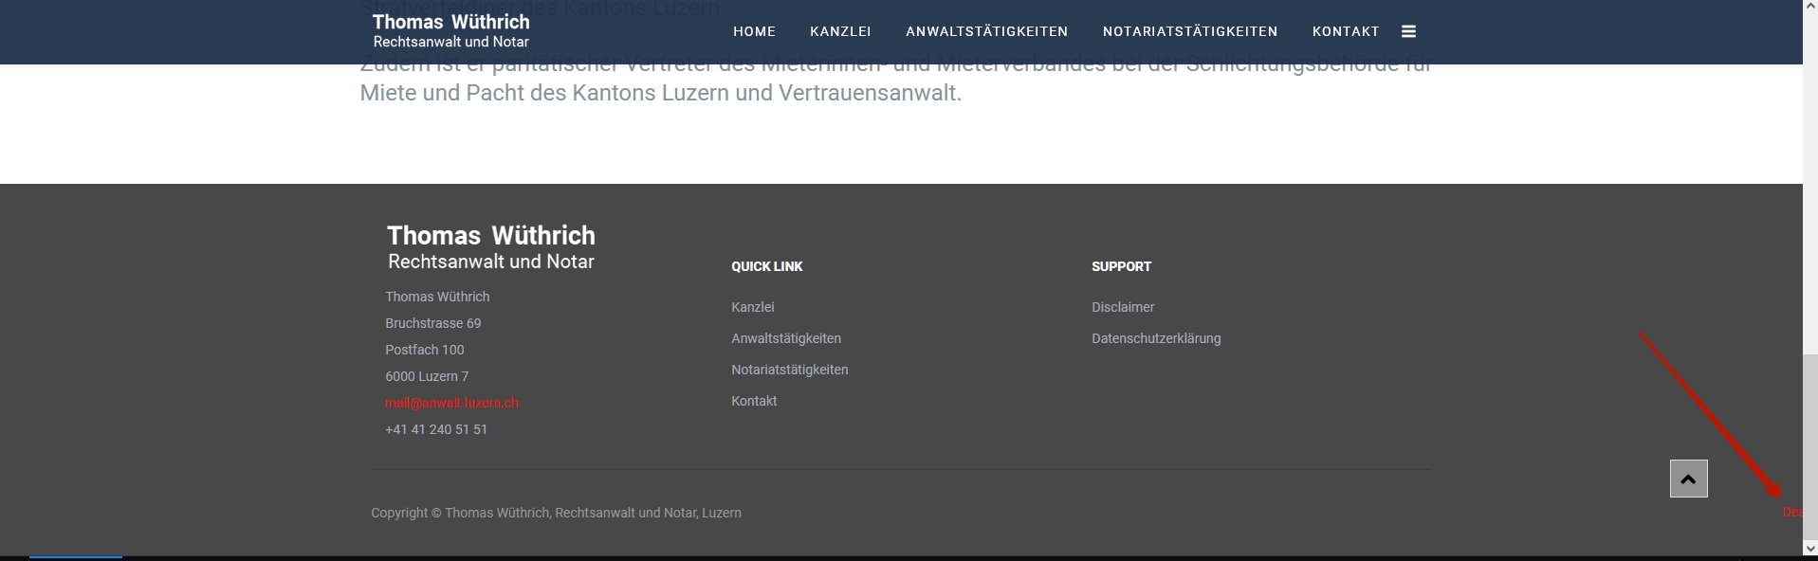
Task: Click the phone number +41 41 240 51 51
Action: [x=436, y=429]
